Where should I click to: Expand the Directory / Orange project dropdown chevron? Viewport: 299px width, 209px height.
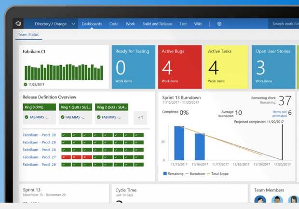point(73,24)
